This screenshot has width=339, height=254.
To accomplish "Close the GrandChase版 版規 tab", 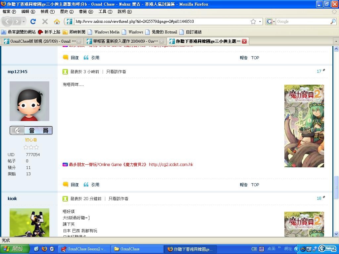I will (79, 41).
